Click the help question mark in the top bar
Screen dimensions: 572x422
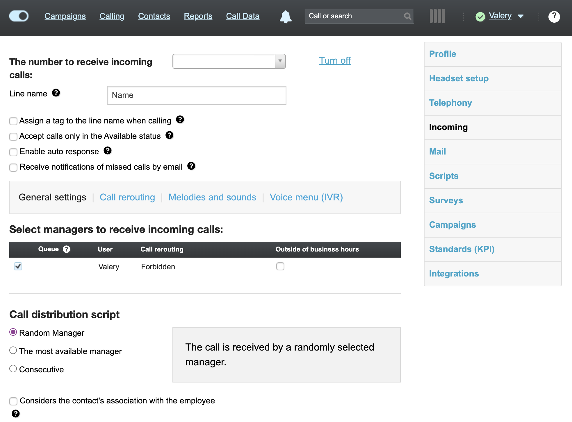[554, 17]
